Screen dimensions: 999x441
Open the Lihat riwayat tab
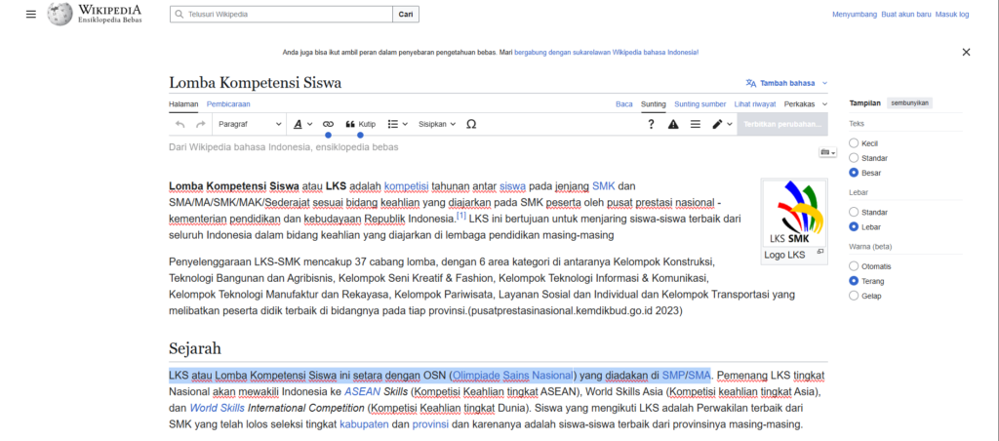755,103
